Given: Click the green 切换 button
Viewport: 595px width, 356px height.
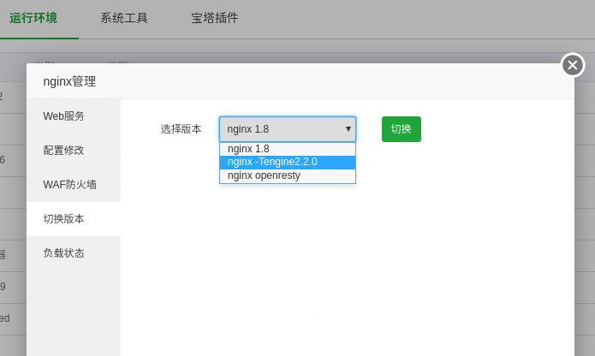Looking at the screenshot, I should coord(402,129).
